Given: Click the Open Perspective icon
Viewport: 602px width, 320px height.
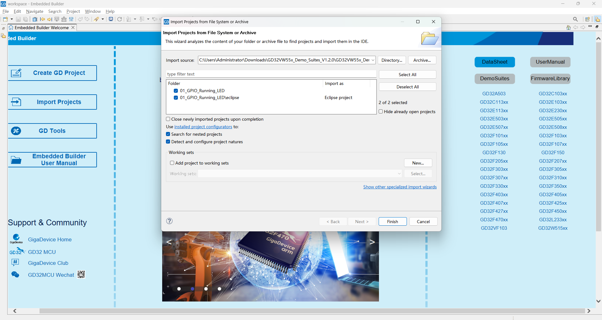Looking at the screenshot, I should 587,19.
